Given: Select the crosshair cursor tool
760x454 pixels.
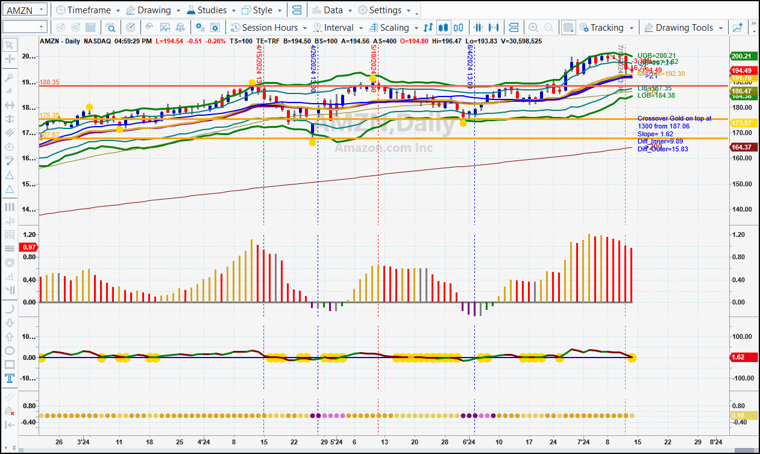Looking at the screenshot, I should [x=9, y=58].
